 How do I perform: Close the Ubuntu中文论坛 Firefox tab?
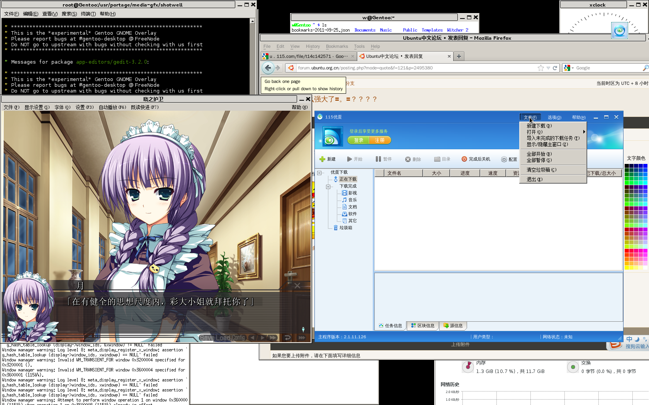pyautogui.click(x=449, y=56)
